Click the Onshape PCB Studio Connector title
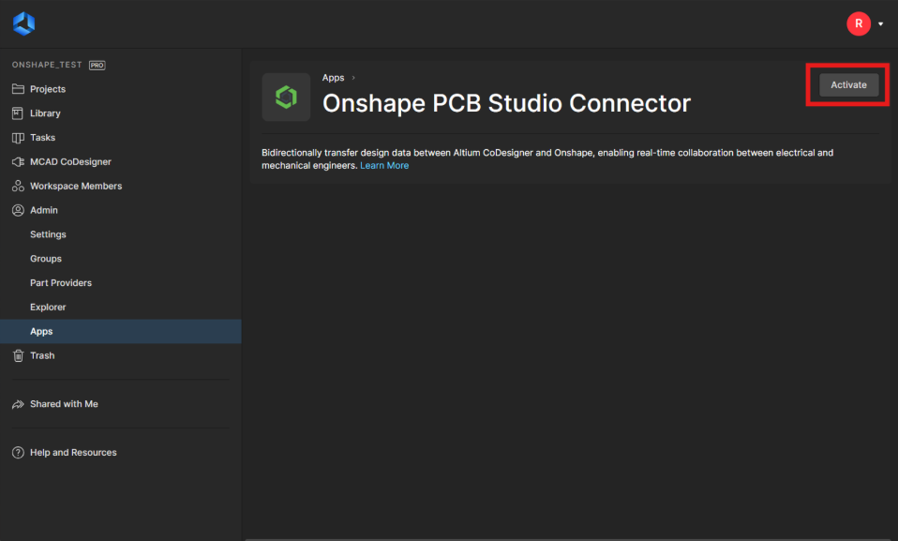Viewport: 898px width, 541px height. point(506,103)
